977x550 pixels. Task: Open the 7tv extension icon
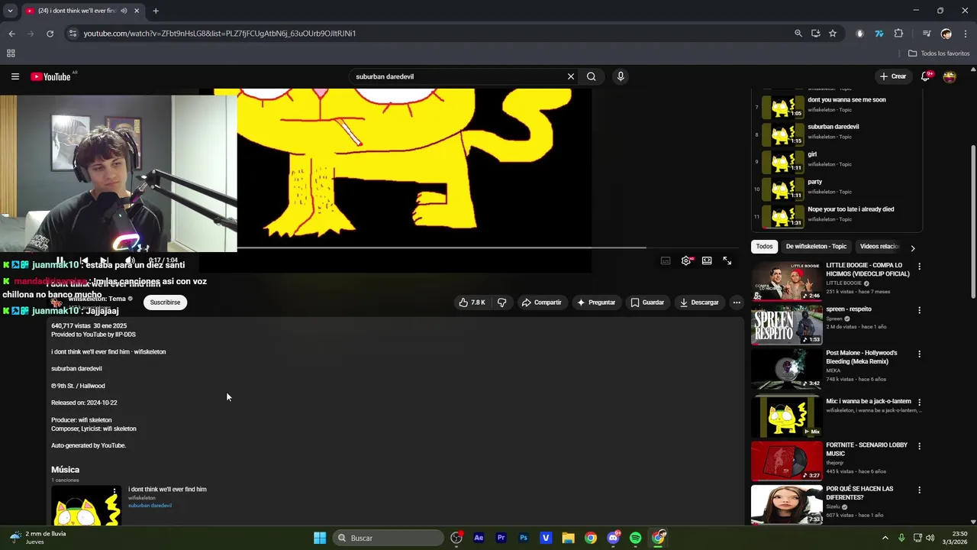tap(879, 34)
